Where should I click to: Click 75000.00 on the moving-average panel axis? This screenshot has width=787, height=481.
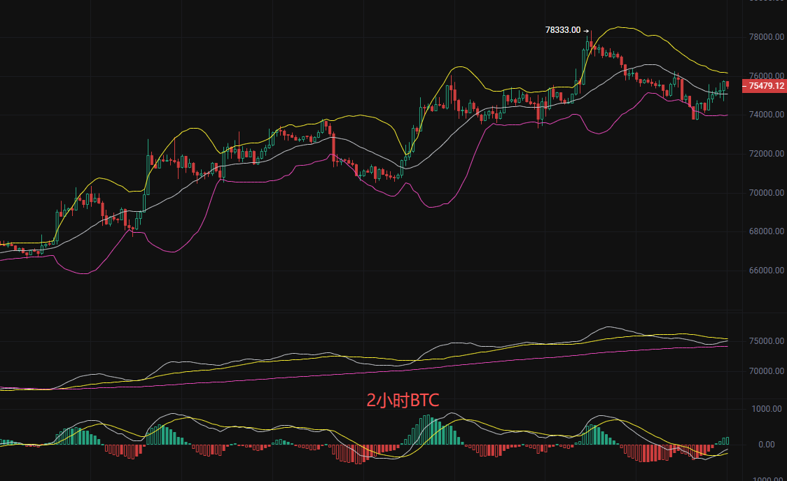tap(765, 341)
